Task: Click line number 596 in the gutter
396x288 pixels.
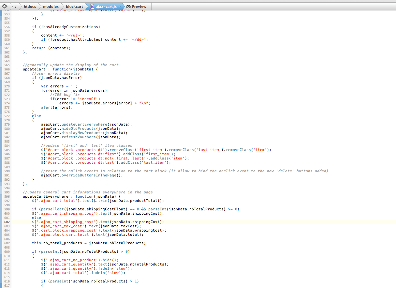Action: (7, 196)
